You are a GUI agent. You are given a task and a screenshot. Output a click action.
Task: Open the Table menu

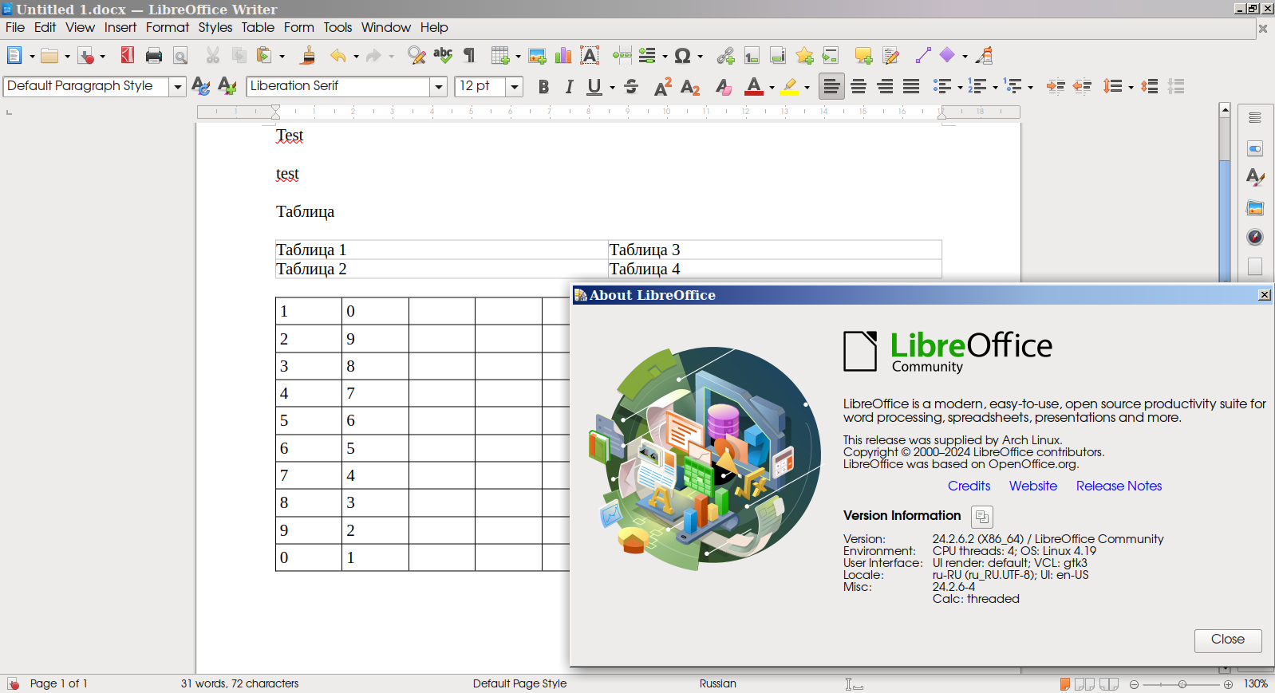point(258,27)
